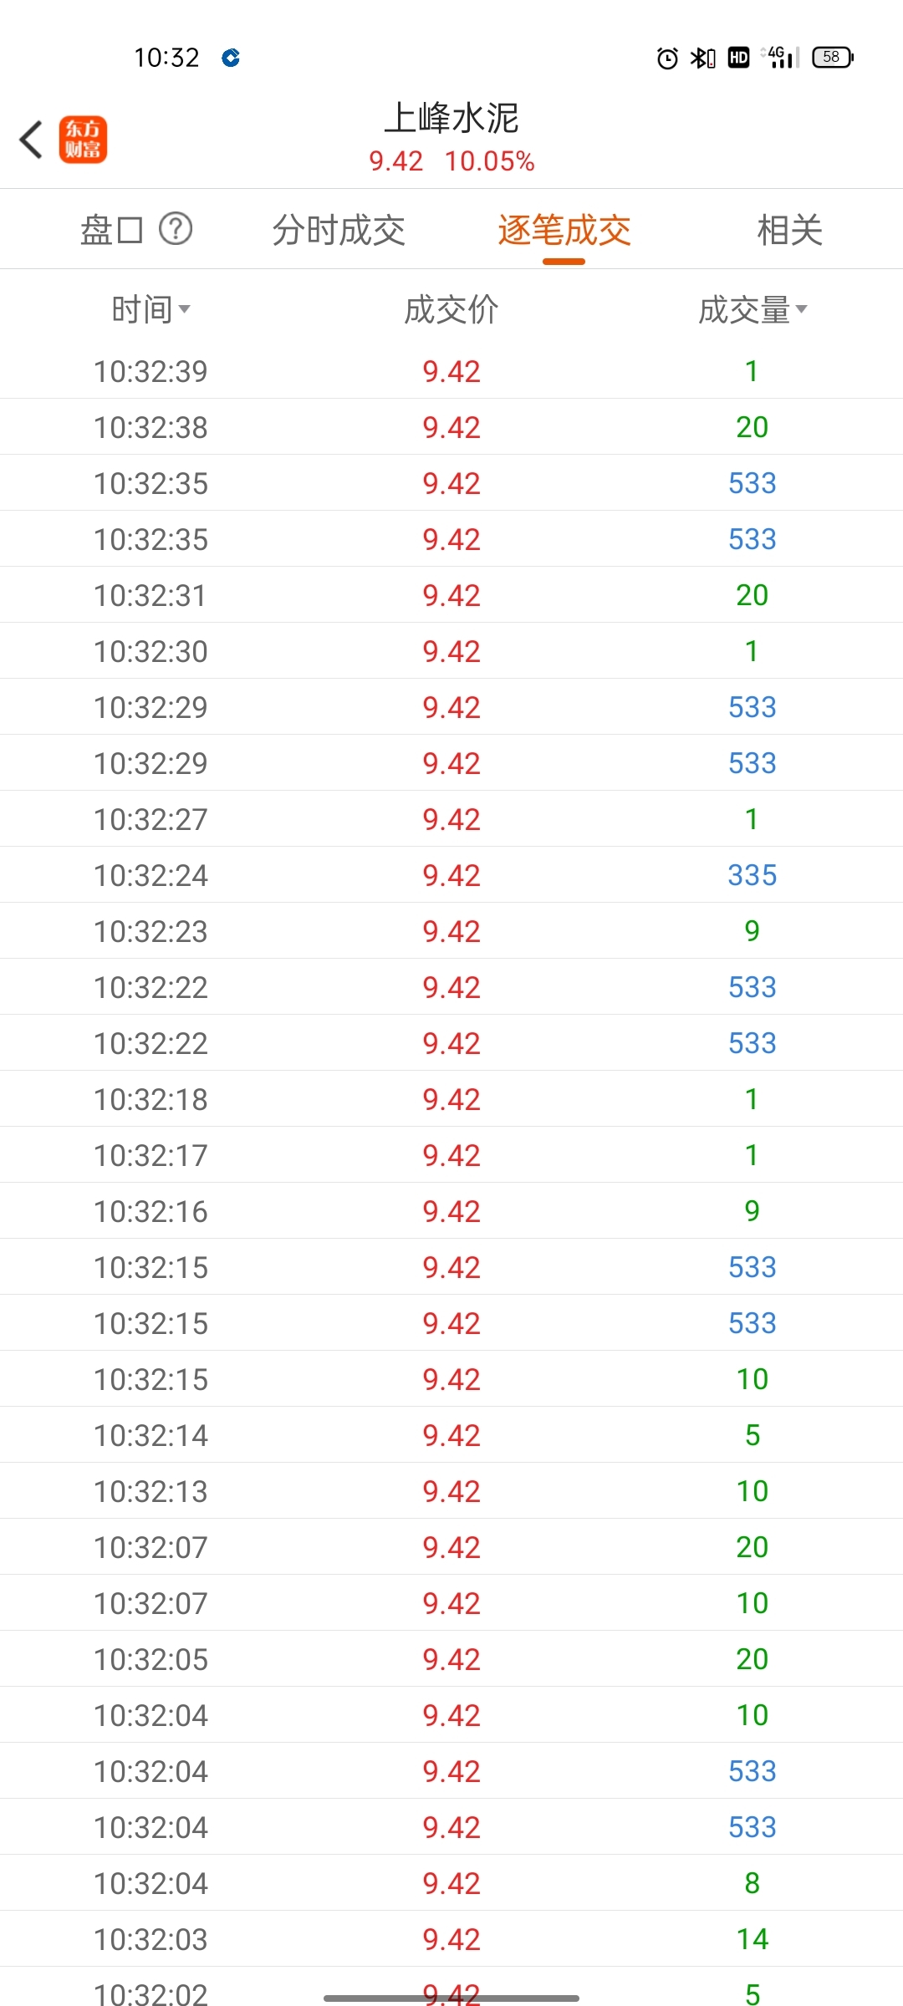Select the 10:32:24 trade row with volume 335
The height and width of the screenshot is (2006, 903).
click(451, 875)
